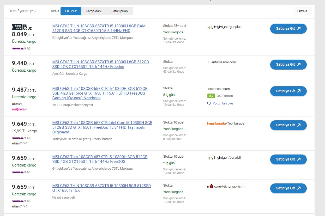Click the Sırala label

point(55,11)
